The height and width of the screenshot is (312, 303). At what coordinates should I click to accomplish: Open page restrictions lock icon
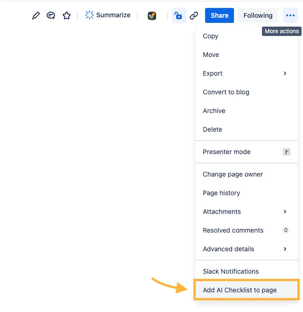[179, 15]
